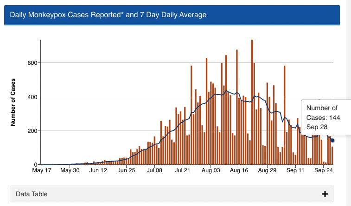351x206 pixels.
Task: Pick the 'Aug 03' date on axis
Action: pyautogui.click(x=211, y=170)
